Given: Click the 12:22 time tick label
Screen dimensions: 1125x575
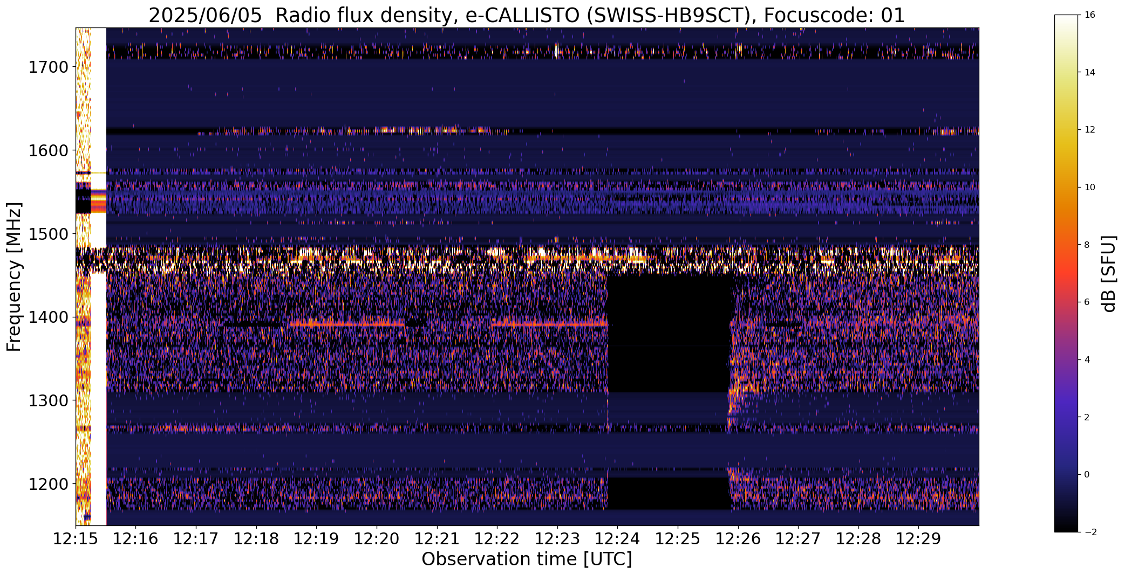Looking at the screenshot, I should coord(497,538).
